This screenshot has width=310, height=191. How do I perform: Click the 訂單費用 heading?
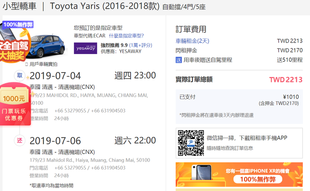pos(191,29)
